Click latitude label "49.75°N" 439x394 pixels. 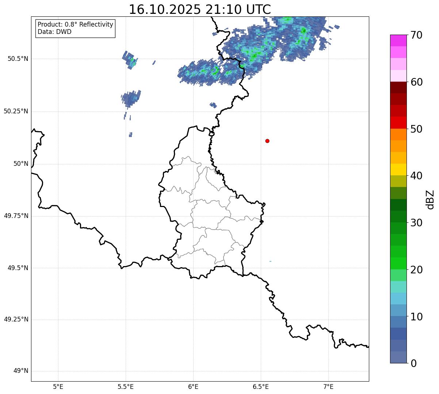tap(16, 216)
